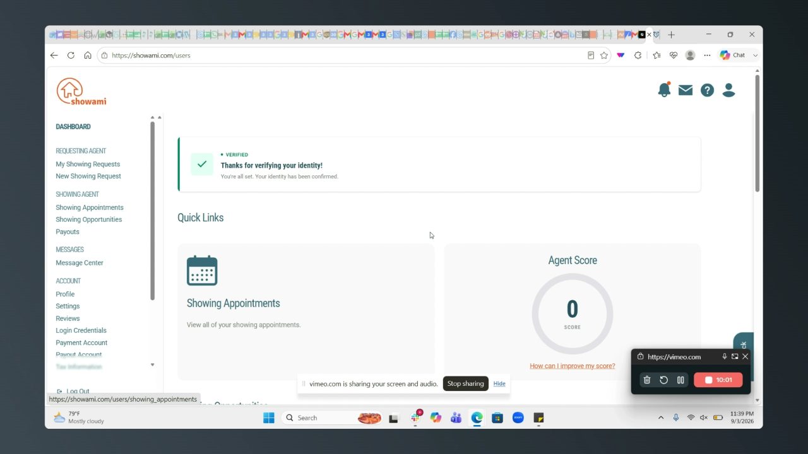Viewport: 808px width, 454px height.
Task: Open the favorites list icon
Action: pyautogui.click(x=656, y=55)
